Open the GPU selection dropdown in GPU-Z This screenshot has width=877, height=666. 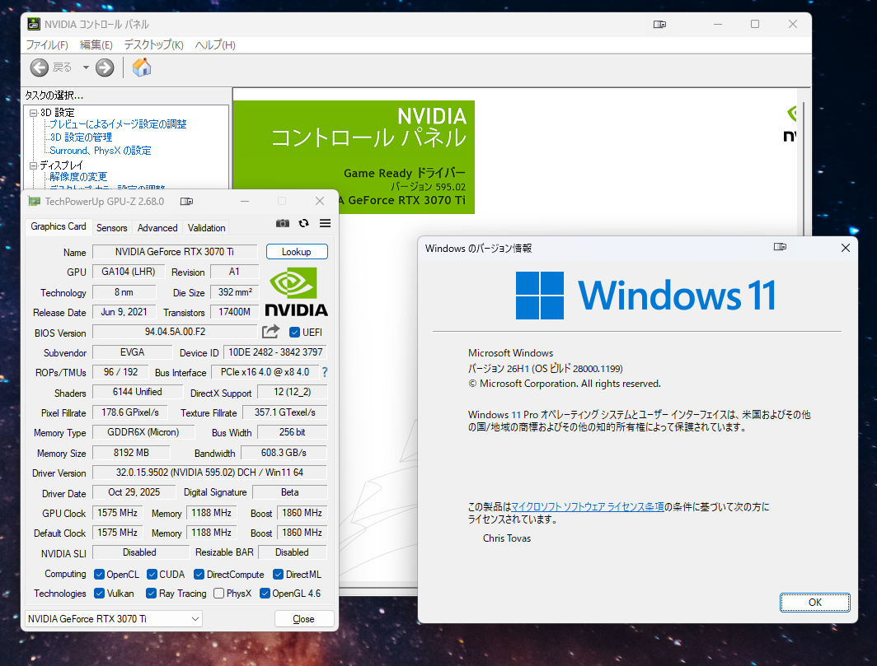[x=114, y=618]
